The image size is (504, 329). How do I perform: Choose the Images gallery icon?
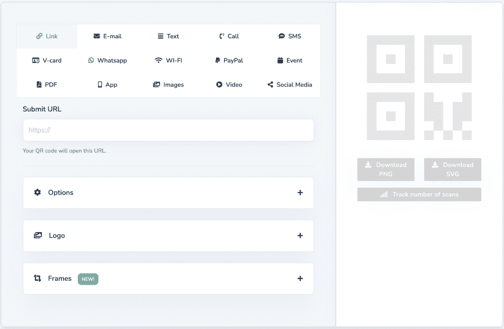(157, 85)
